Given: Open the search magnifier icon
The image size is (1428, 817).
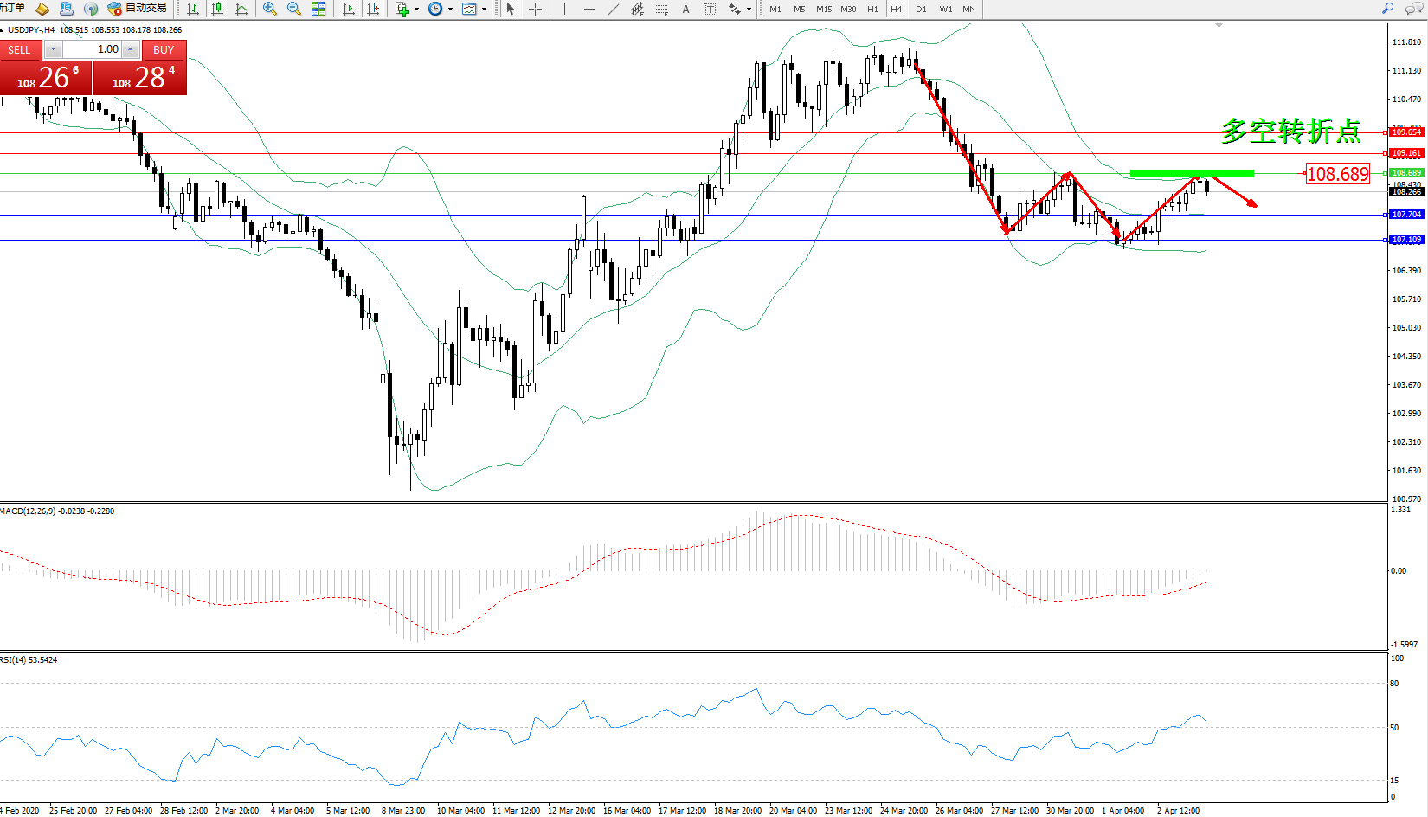Looking at the screenshot, I should [x=1387, y=9].
